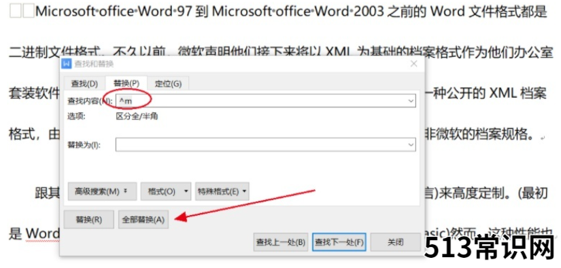Image resolution: width=561 pixels, height=268 pixels.
Task: Click the '套装软件' text in document
Action: pos(34,94)
